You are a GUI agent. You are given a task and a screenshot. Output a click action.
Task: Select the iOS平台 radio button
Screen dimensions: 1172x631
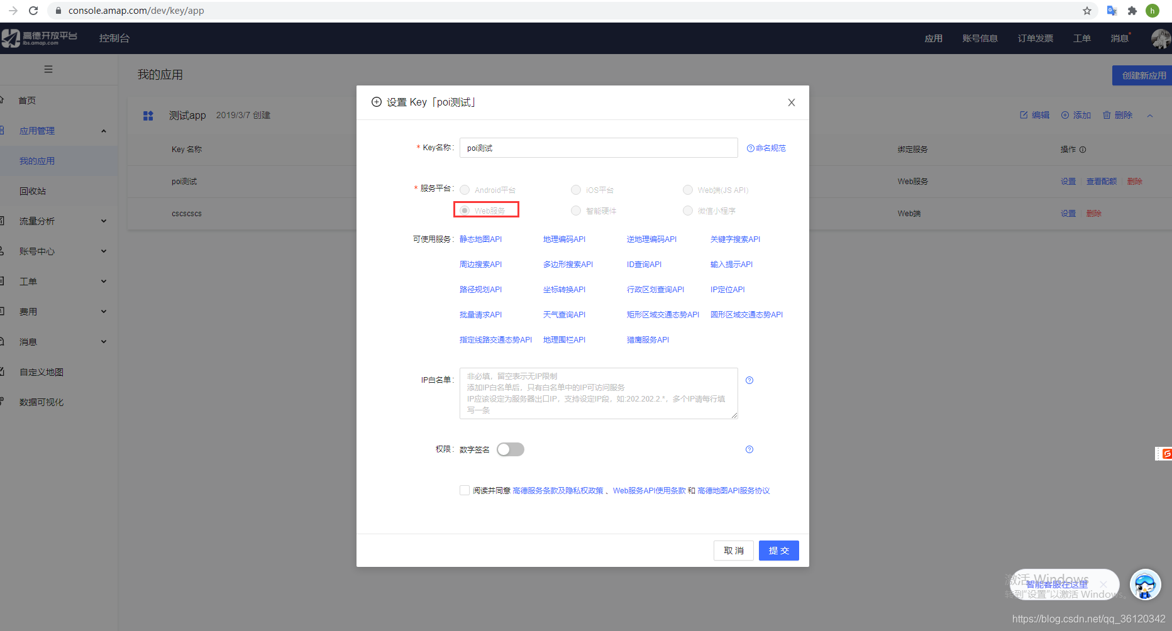pyautogui.click(x=576, y=190)
